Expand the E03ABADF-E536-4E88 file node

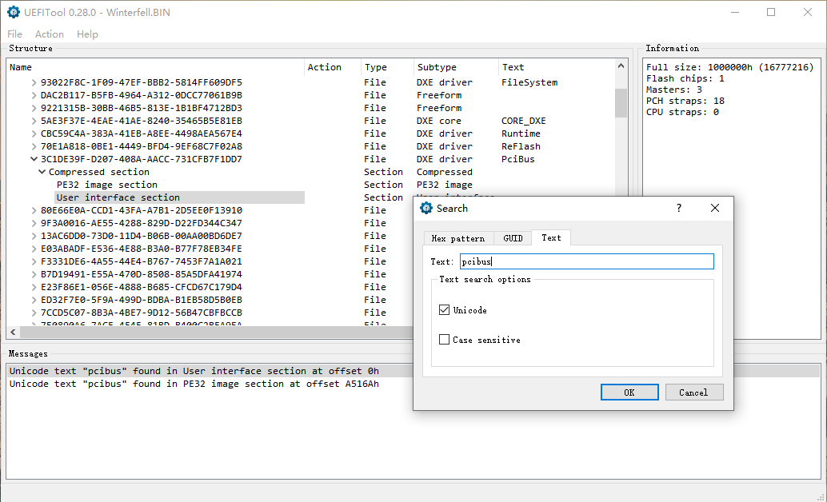point(34,249)
